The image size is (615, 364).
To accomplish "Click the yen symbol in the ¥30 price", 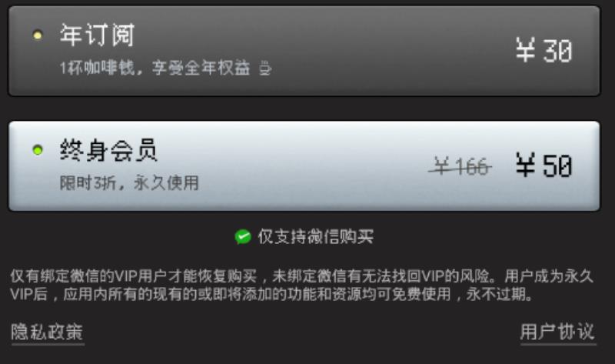I will coord(526,50).
